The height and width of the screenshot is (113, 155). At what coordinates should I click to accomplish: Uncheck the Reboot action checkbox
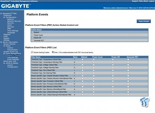(32, 32)
